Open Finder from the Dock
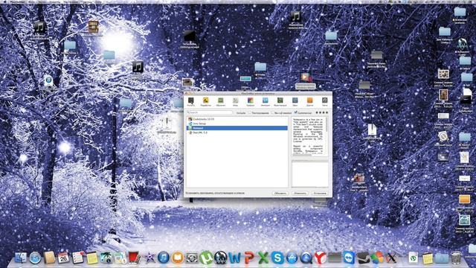Viewport: 476px width, 268px height. tap(21, 258)
